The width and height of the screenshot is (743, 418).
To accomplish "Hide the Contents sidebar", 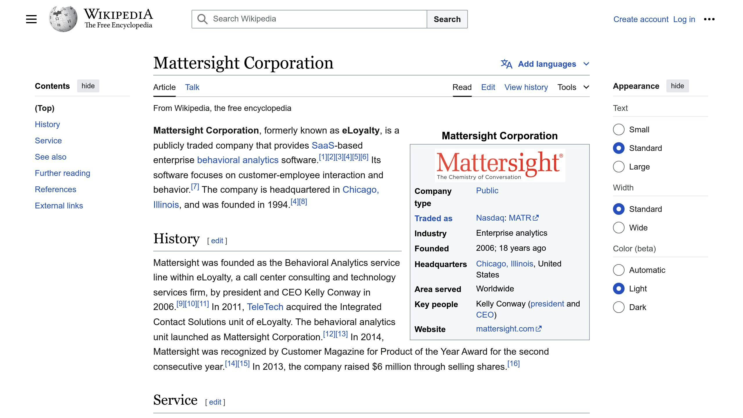I will pos(88,86).
